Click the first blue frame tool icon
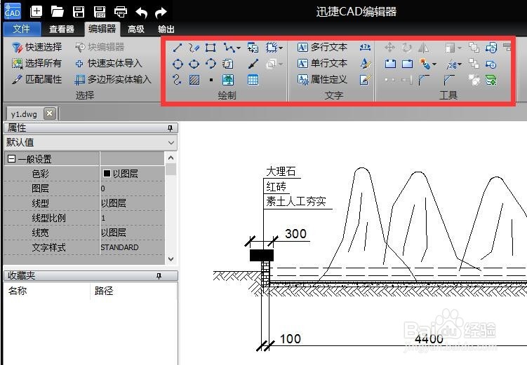This screenshot has width=527, height=365. coord(390,64)
